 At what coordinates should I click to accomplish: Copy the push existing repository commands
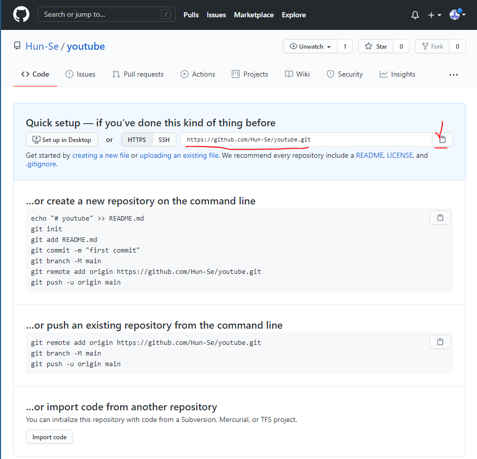pyautogui.click(x=440, y=342)
